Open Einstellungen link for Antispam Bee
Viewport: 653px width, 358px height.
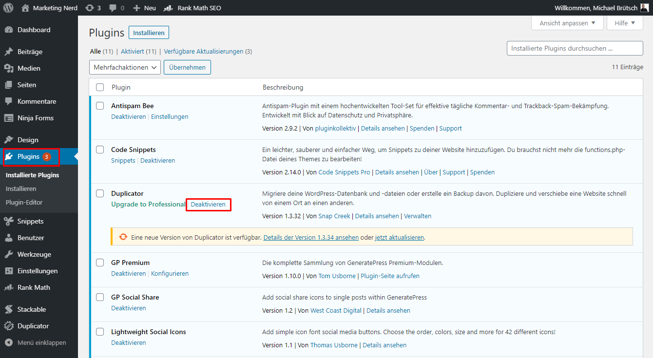click(170, 117)
